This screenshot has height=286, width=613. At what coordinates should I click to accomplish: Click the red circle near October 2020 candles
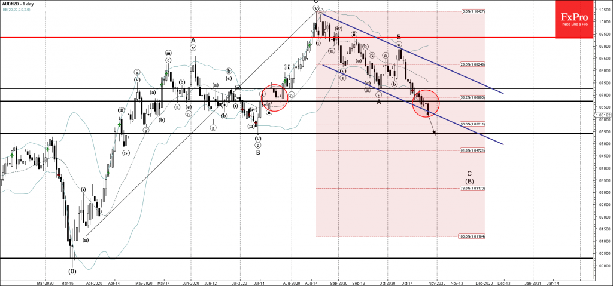[426, 104]
